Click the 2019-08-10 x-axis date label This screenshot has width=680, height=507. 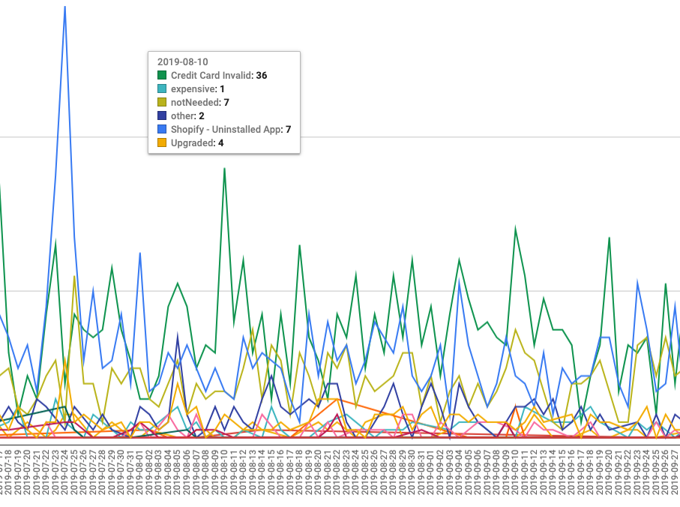[x=224, y=470]
